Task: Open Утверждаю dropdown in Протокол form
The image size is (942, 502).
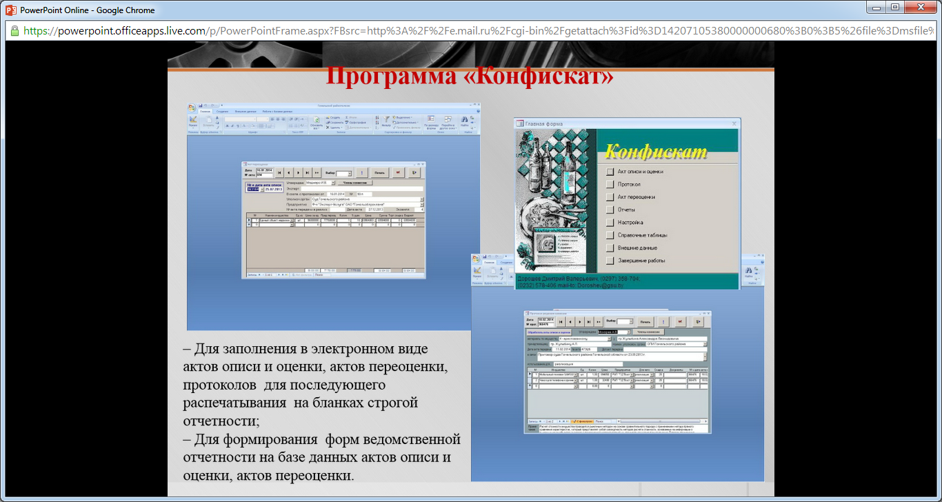Action: coord(629,332)
